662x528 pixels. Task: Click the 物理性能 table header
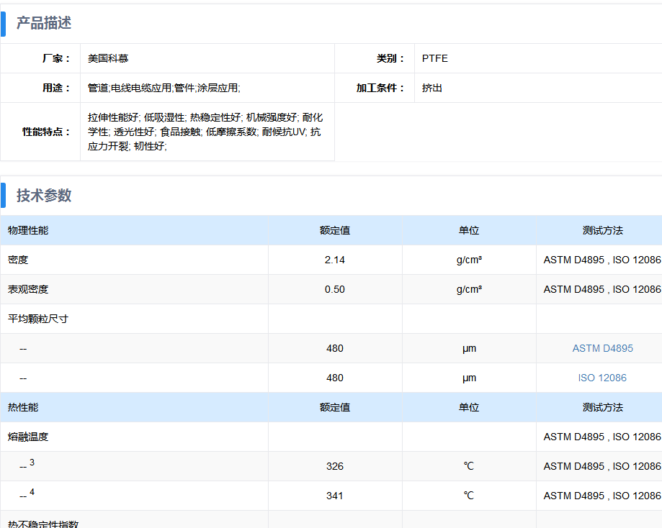pos(29,230)
